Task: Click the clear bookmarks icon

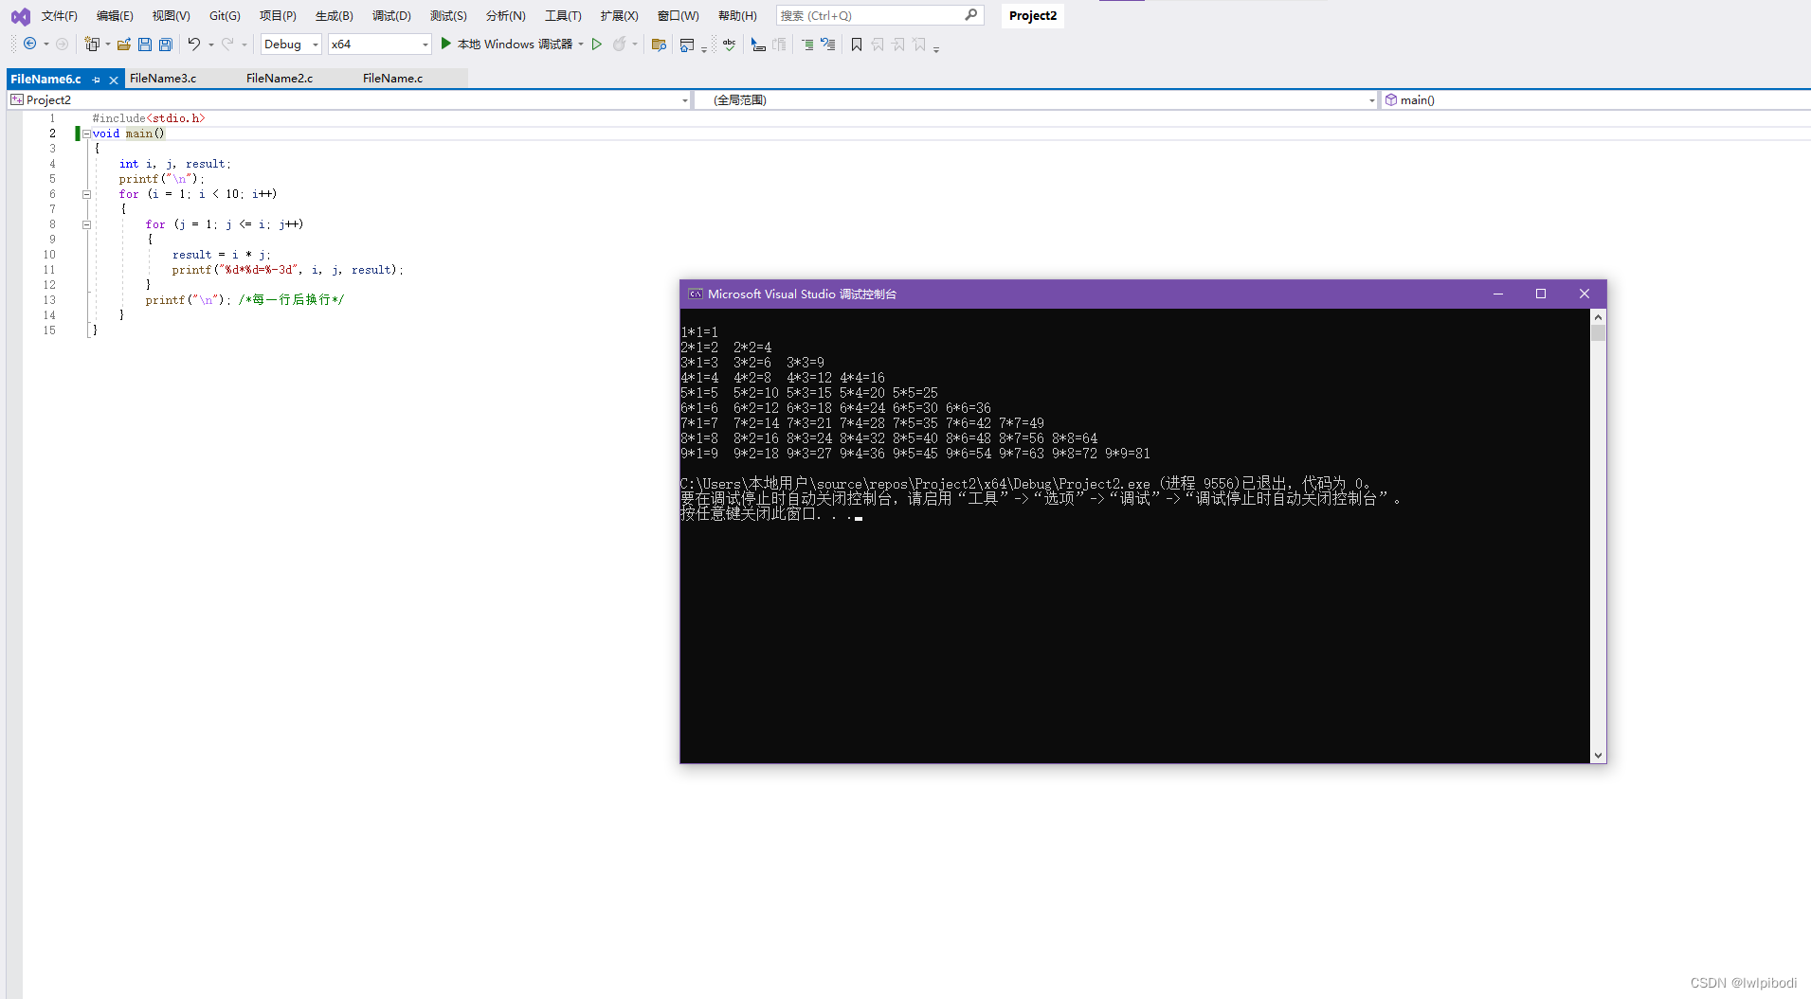Action: point(919,45)
